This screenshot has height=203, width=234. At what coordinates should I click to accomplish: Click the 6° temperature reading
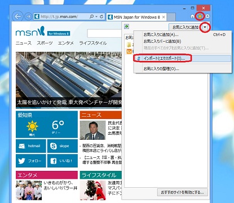58,125
